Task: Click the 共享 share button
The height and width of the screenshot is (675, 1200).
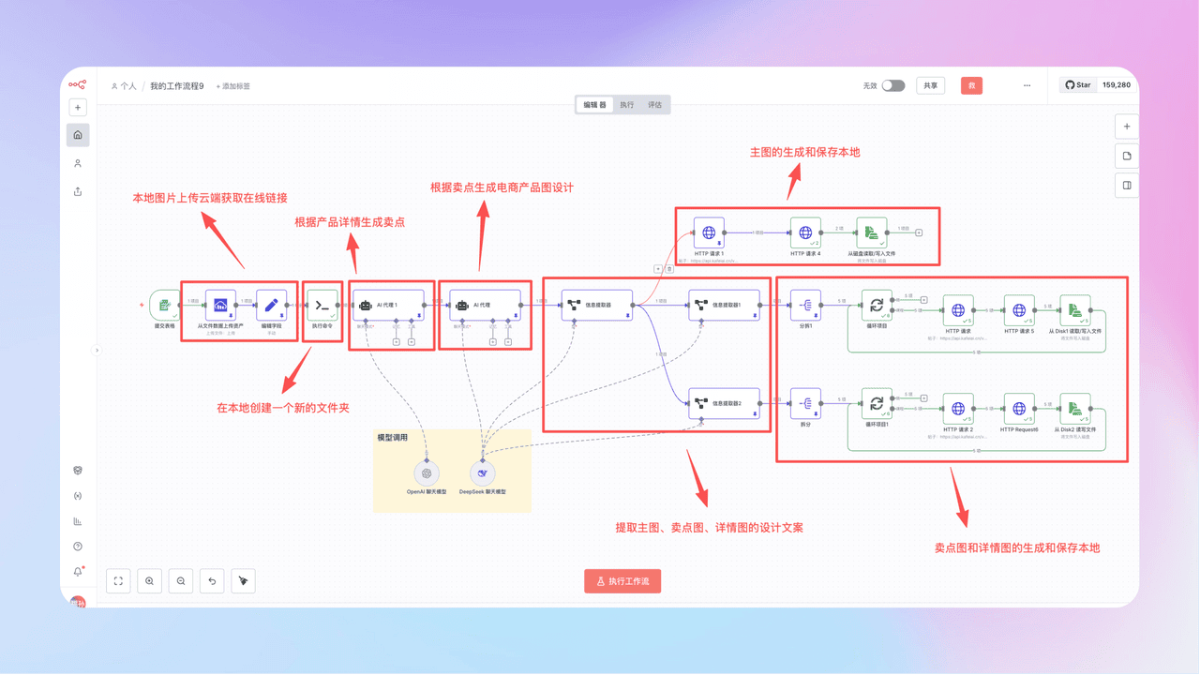Action: point(930,85)
